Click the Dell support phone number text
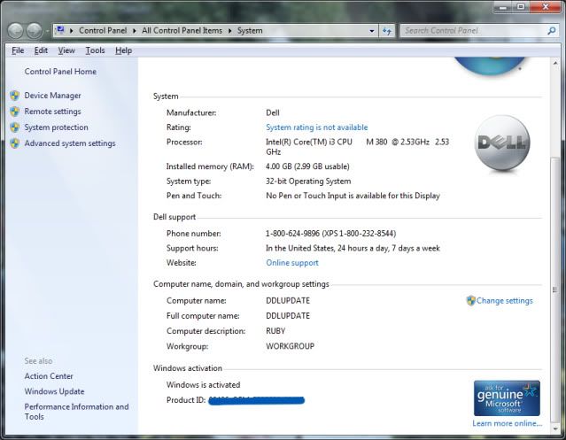Image resolution: width=566 pixels, height=440 pixels. click(330, 234)
